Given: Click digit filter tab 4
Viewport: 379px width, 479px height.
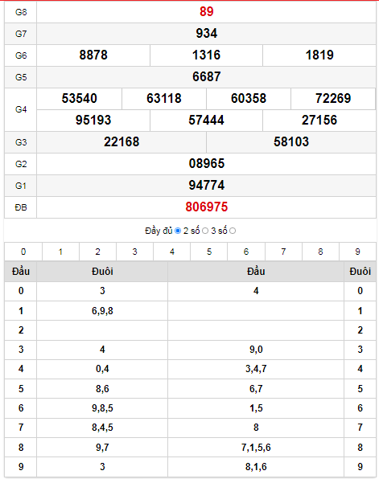Looking at the screenshot, I should tap(172, 252).
